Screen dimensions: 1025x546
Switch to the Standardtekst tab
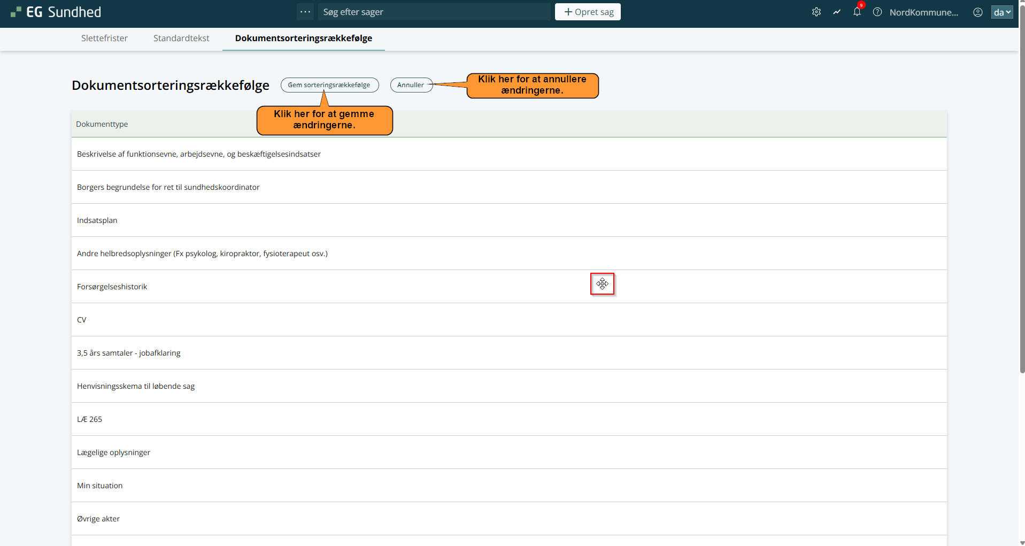pos(181,38)
